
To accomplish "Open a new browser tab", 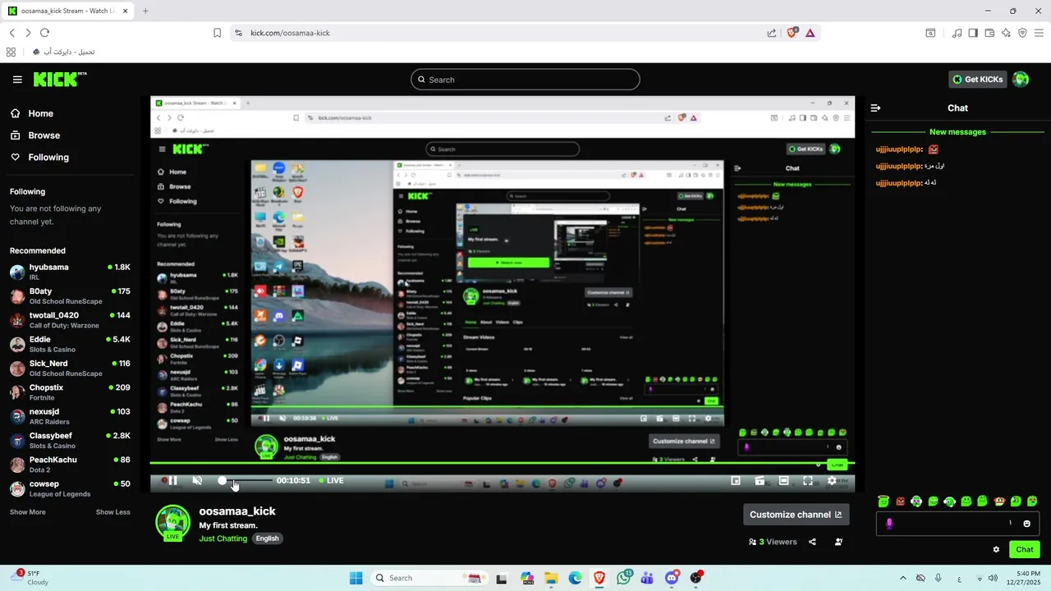I will (x=145, y=11).
